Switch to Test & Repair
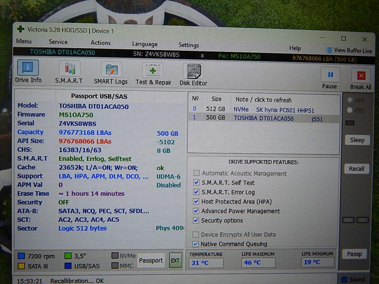Image resolution: width=379 pixels, height=284 pixels. coord(153,74)
